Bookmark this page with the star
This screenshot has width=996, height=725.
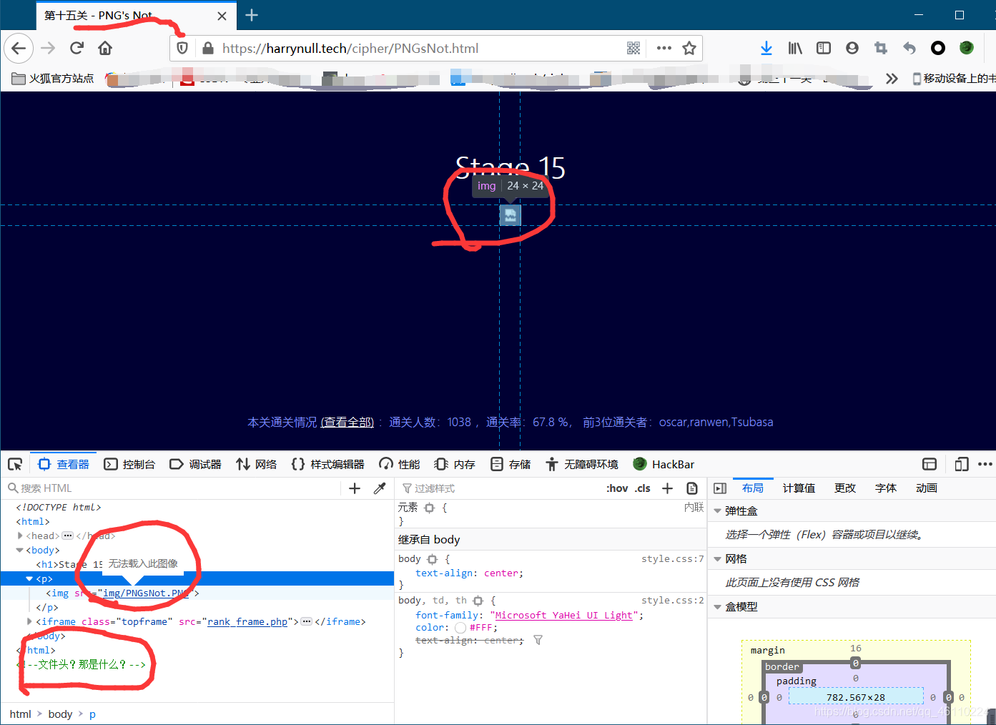click(689, 48)
